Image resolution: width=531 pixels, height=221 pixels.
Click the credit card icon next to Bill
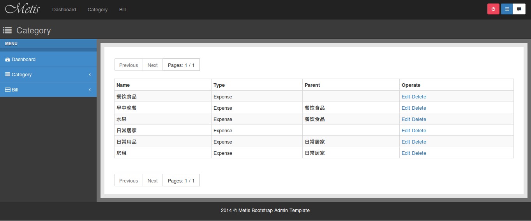[8, 89]
